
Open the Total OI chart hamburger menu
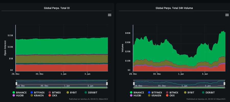109,15
